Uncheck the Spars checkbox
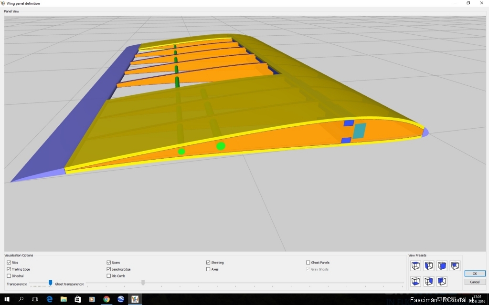This screenshot has height=305, width=489. coord(108,263)
